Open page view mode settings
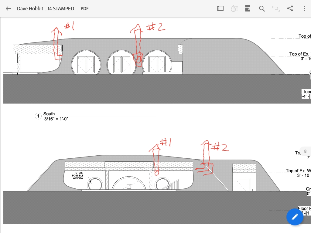 (248, 8)
